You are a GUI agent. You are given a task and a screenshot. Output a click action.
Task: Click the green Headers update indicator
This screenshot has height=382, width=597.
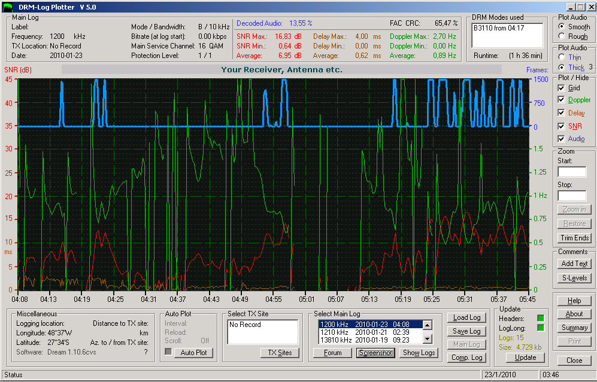click(541, 318)
